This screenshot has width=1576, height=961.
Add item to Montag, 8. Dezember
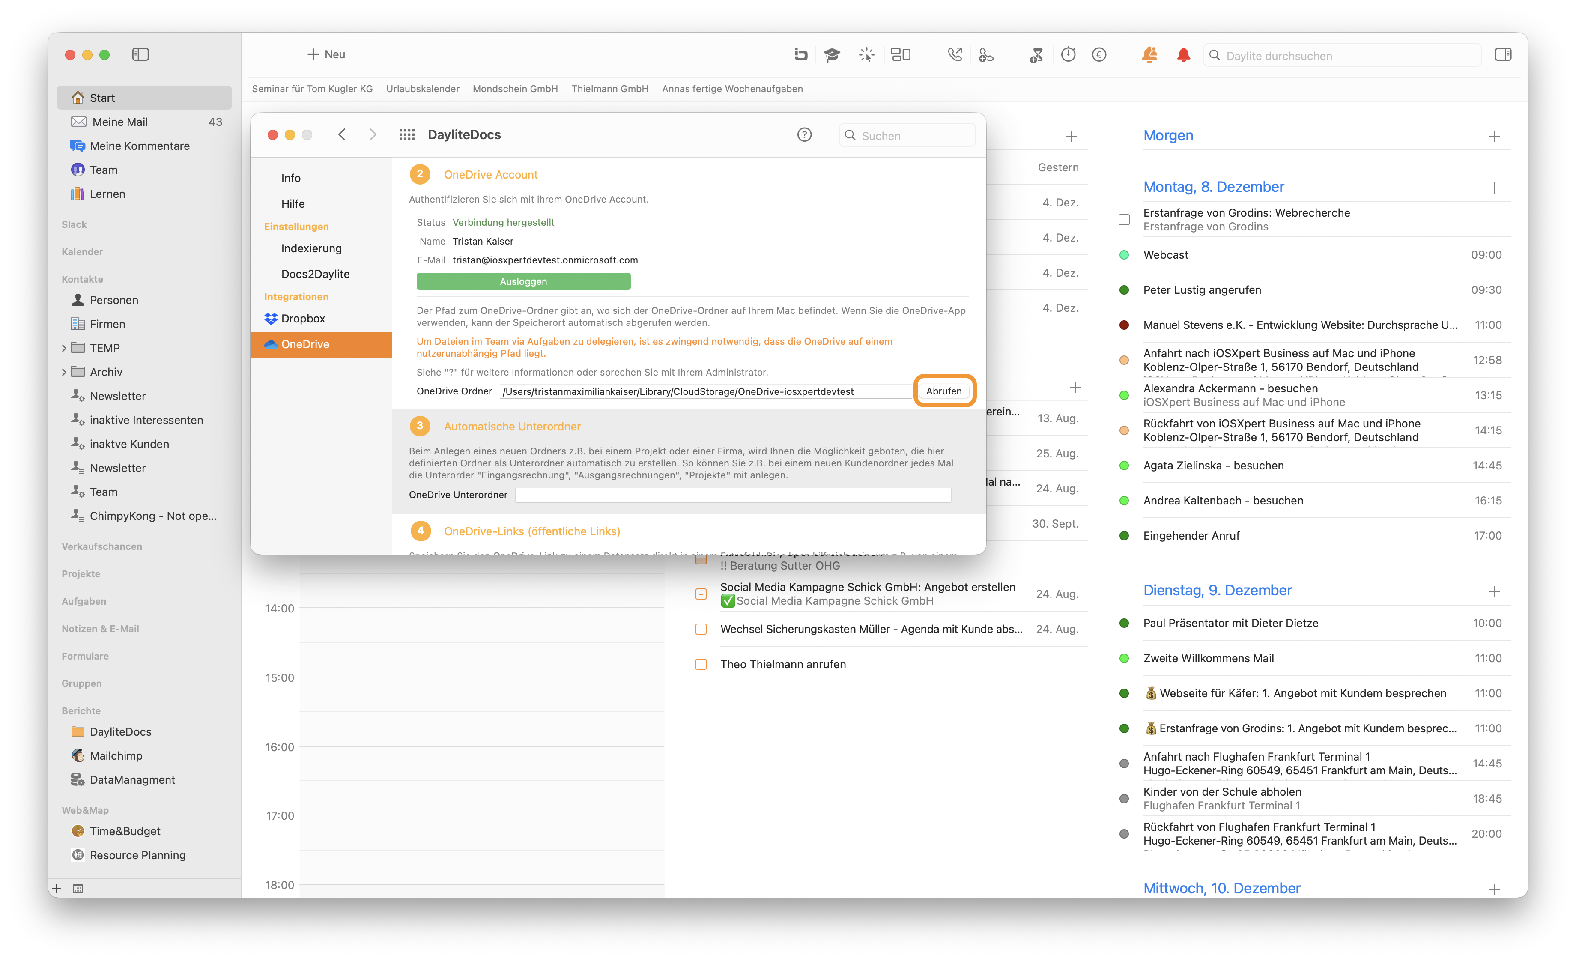click(1494, 188)
